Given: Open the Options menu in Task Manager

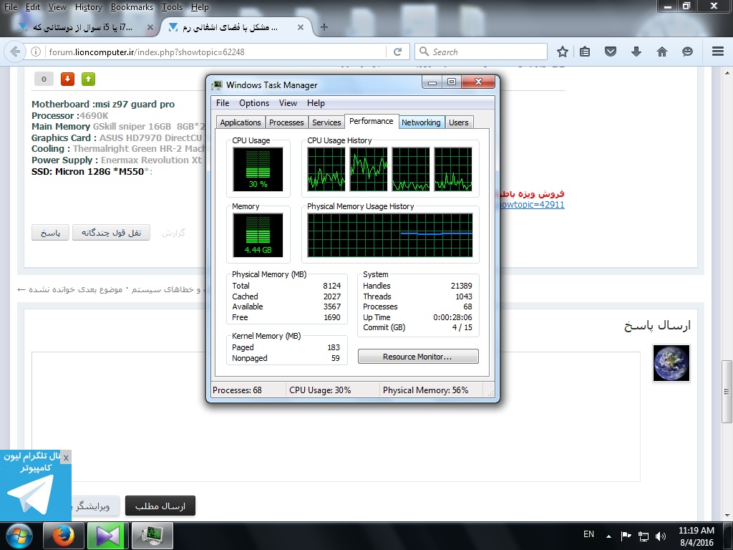Looking at the screenshot, I should tap(254, 103).
